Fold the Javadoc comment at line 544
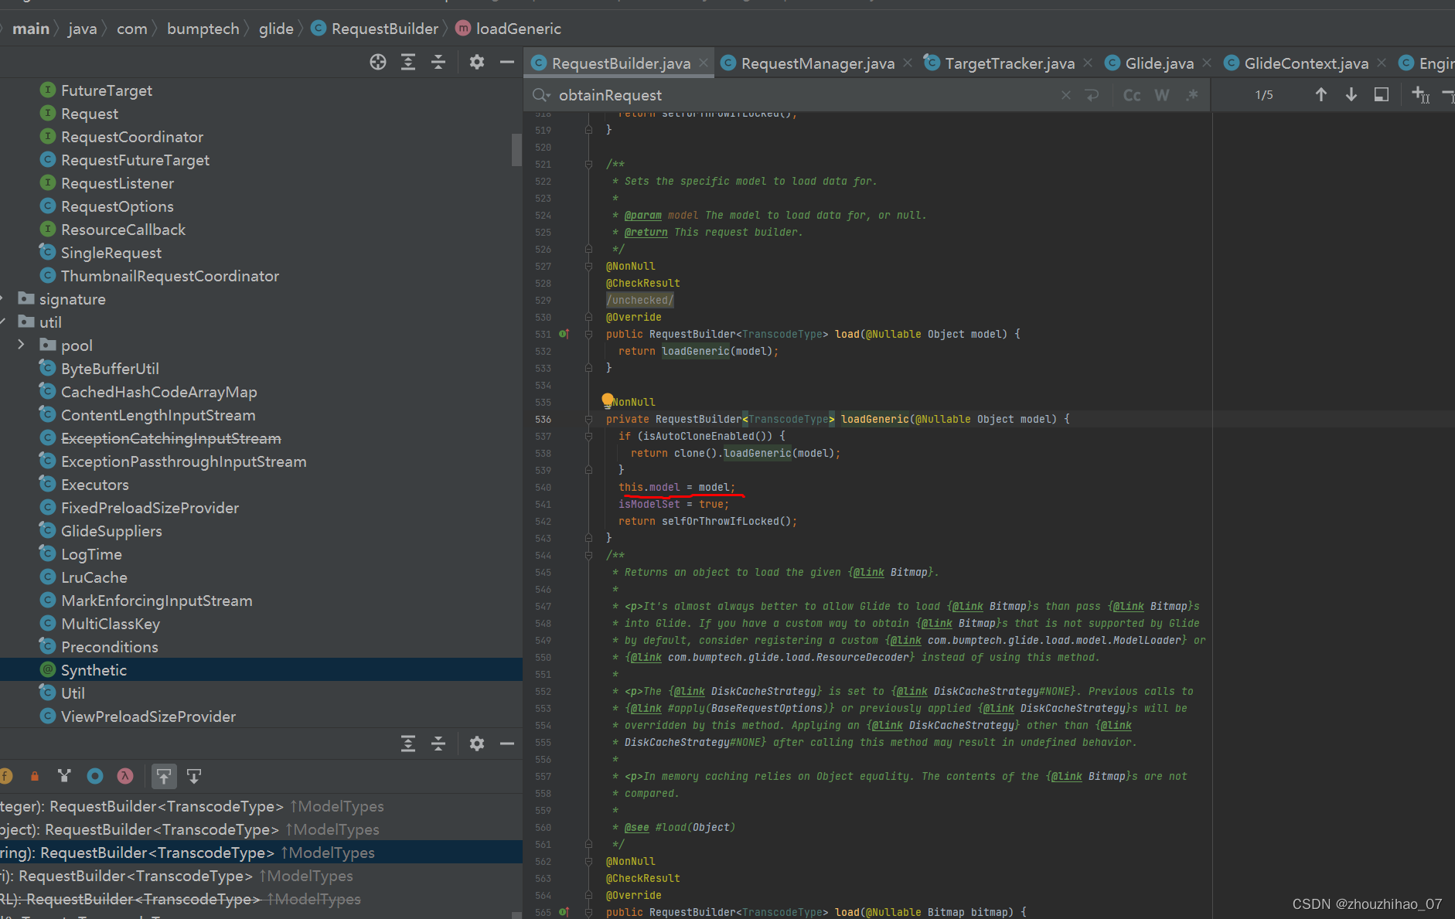 click(588, 556)
